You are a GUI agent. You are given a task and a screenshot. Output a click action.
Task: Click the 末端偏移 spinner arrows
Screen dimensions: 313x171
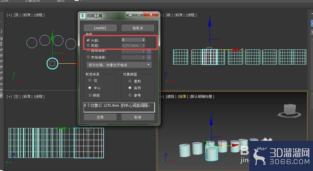[x=143, y=57]
